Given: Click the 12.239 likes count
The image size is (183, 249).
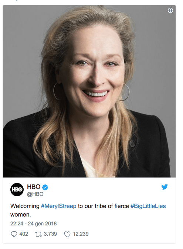Looking at the screenshot, I should [x=81, y=234].
